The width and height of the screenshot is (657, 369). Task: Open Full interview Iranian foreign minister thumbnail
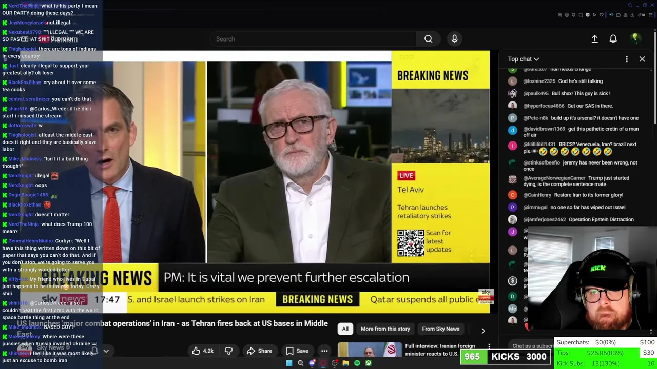point(370,350)
